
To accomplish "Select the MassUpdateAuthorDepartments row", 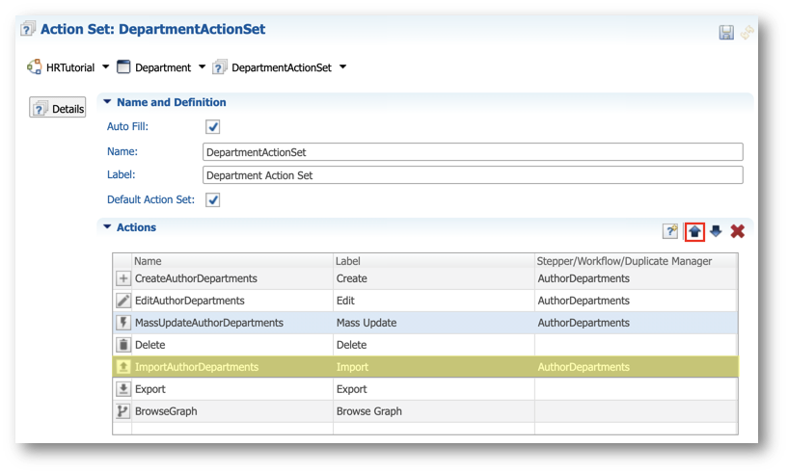I will pos(425,323).
